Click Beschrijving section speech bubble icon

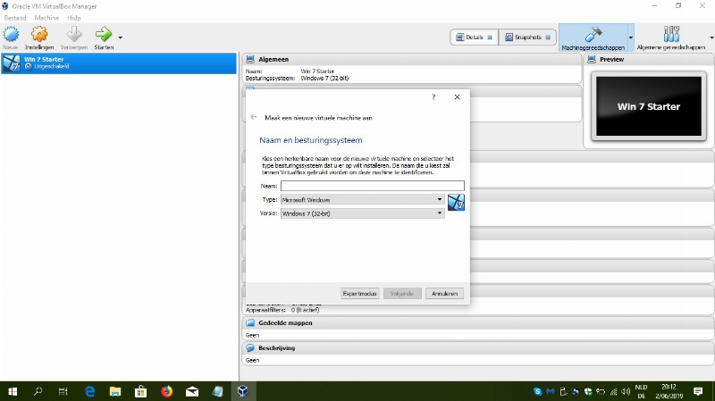pos(250,347)
